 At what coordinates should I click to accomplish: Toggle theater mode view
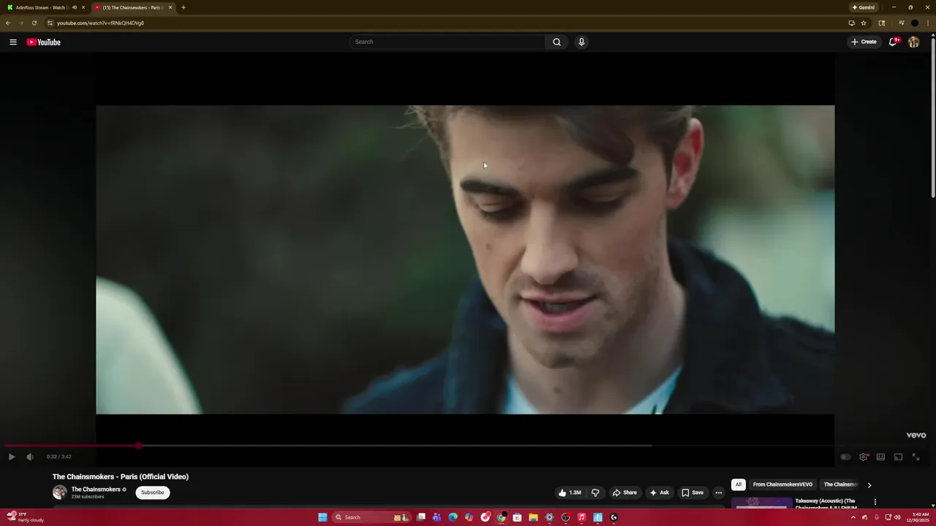click(x=880, y=457)
